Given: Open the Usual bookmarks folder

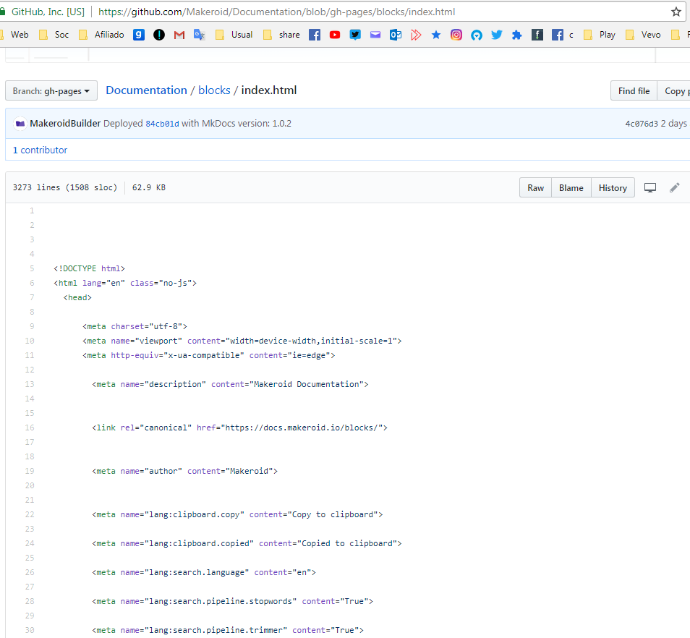Looking at the screenshot, I should pyautogui.click(x=234, y=35).
